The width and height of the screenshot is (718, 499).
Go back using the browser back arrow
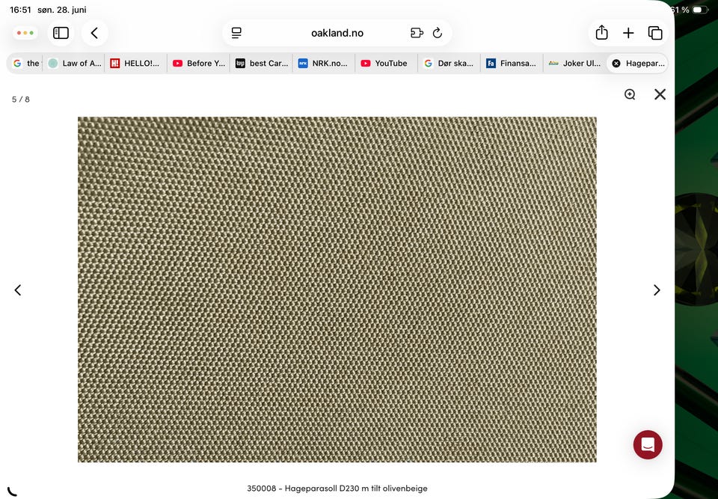(94, 33)
